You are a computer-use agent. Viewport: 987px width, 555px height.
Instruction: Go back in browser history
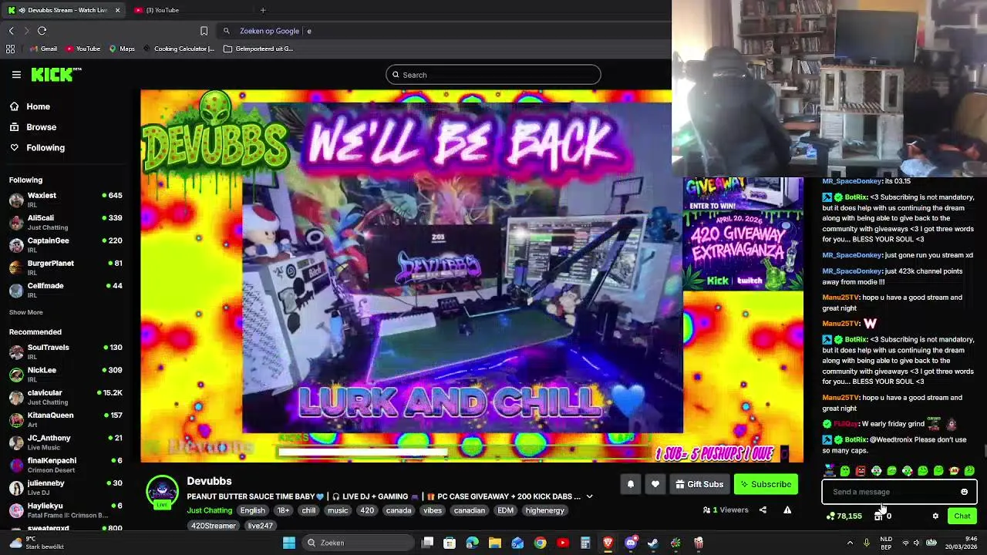pos(11,31)
